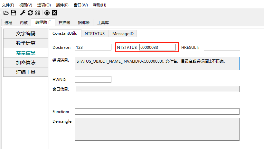Click the HRESULT input field
Screen dimensions: 264x149
coord(222,47)
